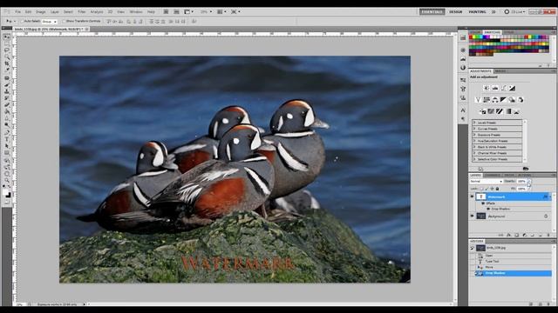Add an Invert adjustment layer
This screenshot has height=313, width=558.
[483, 111]
